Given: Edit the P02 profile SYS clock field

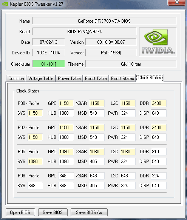Looking at the screenshot, I should click(x=35, y=137).
